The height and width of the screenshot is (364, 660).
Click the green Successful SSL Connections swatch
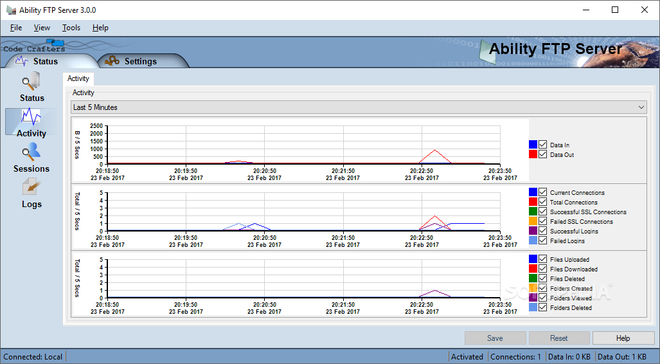click(x=533, y=212)
